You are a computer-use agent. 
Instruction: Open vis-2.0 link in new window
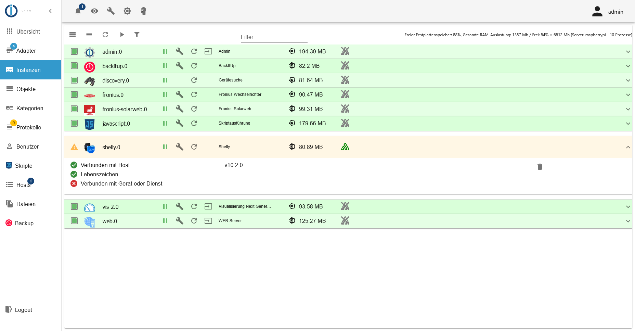click(208, 206)
